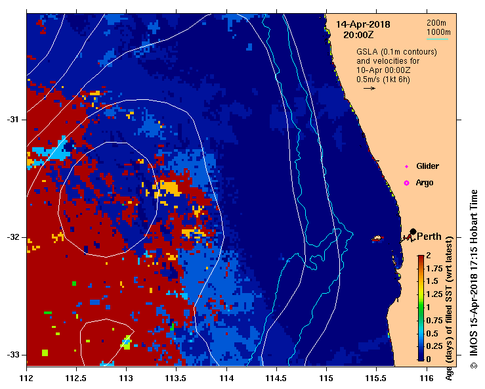Image resolution: width=485 pixels, height=389 pixels.
Task: Click the -31 latitude axis label
Action: point(12,120)
